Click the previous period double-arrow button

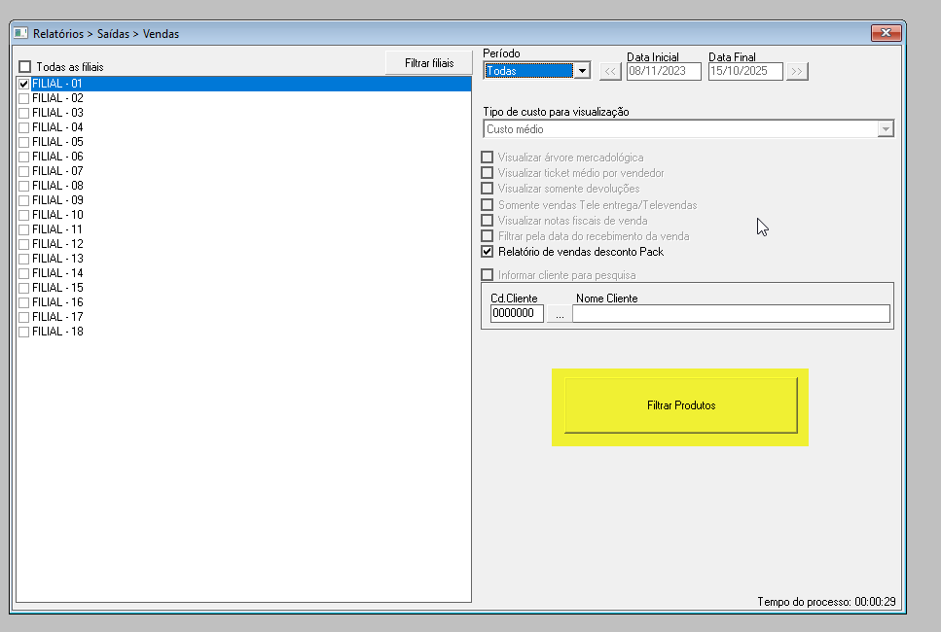610,71
